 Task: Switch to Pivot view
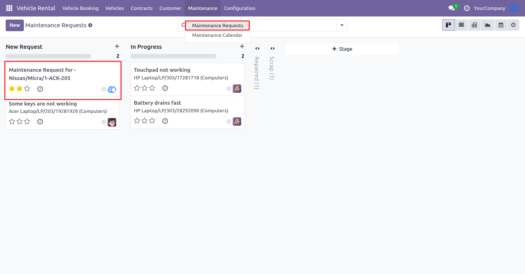(x=474, y=25)
